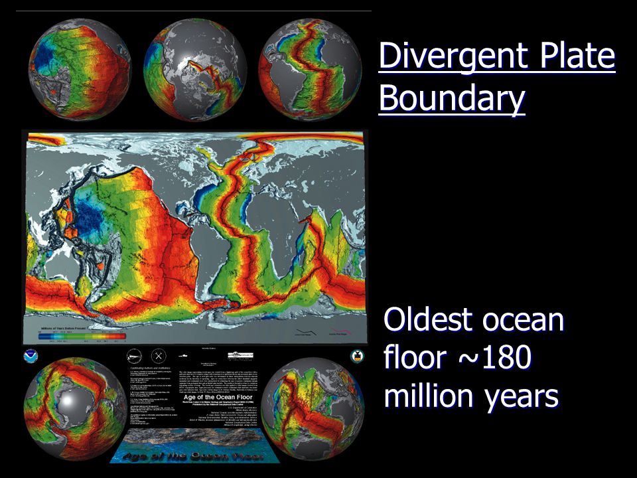Click the "Contributing Authors and Institutions" heading
Viewport: 637px width, 478px height.
pos(152,367)
